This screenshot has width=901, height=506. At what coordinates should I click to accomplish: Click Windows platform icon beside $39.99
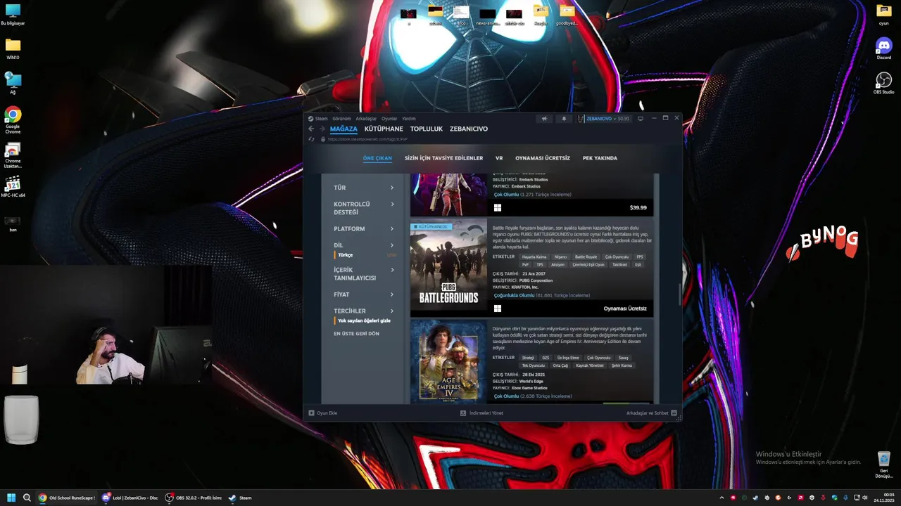(498, 207)
